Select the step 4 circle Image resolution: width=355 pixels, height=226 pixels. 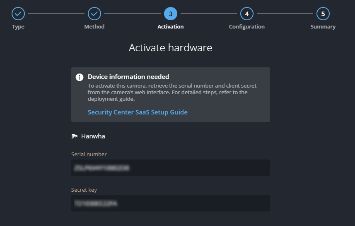click(x=247, y=14)
